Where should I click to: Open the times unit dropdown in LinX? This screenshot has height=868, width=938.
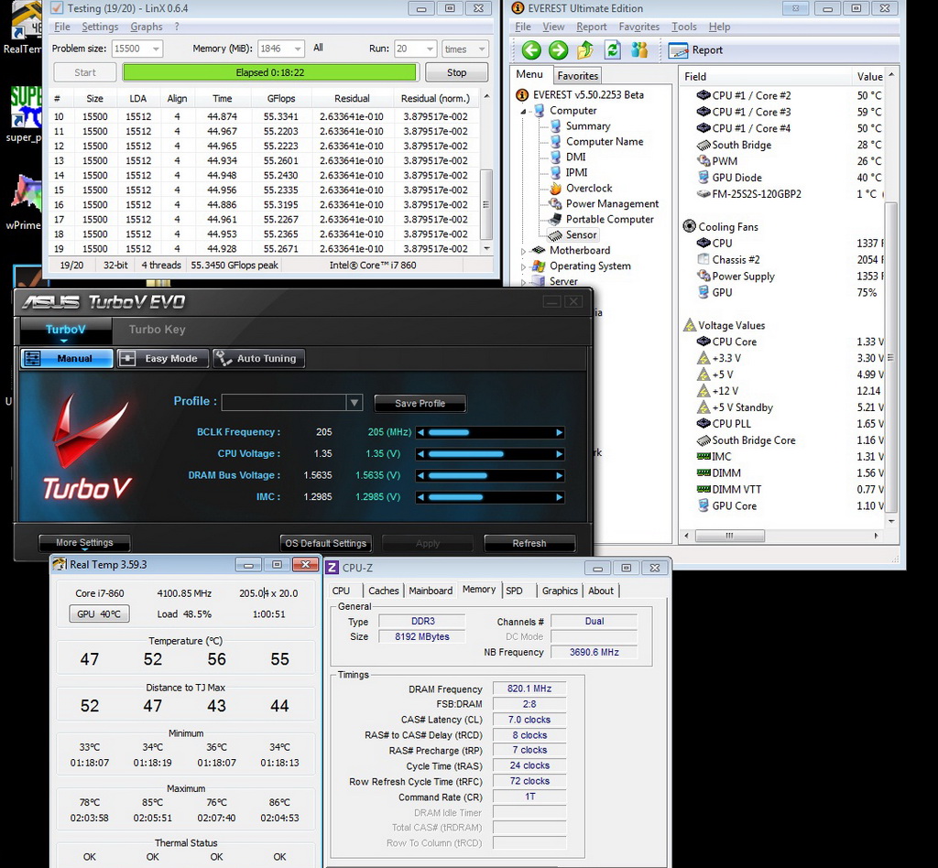481,49
